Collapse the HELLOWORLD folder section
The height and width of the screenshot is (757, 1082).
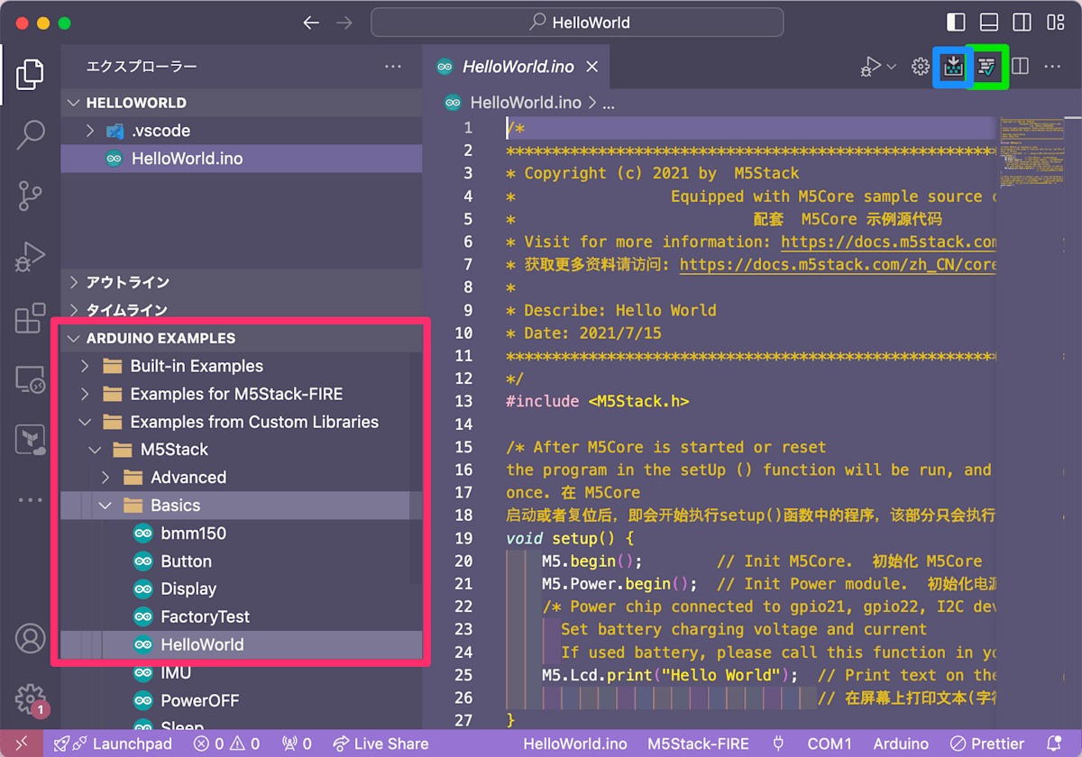[242, 103]
